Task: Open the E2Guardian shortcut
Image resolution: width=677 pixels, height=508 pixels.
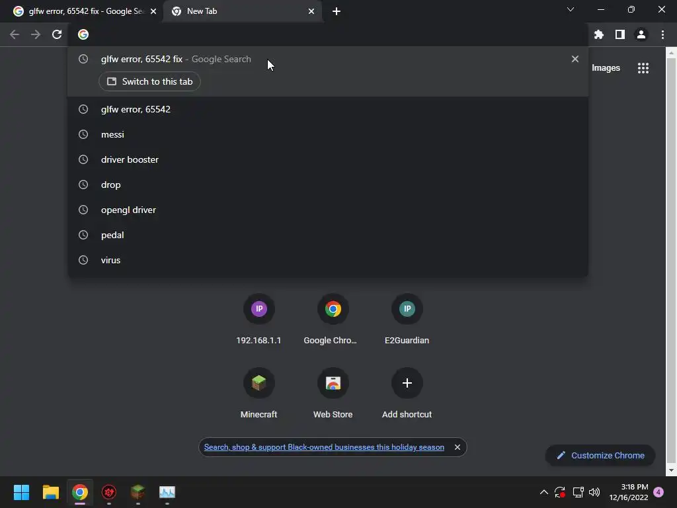Action: coord(407,319)
